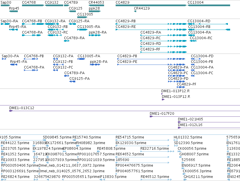
Task: Select transcript CG4829-RE
Action: pyautogui.click(x=126, y=27)
